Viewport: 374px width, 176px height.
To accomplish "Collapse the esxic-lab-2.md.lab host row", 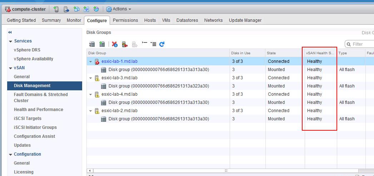I will pos(91,111).
